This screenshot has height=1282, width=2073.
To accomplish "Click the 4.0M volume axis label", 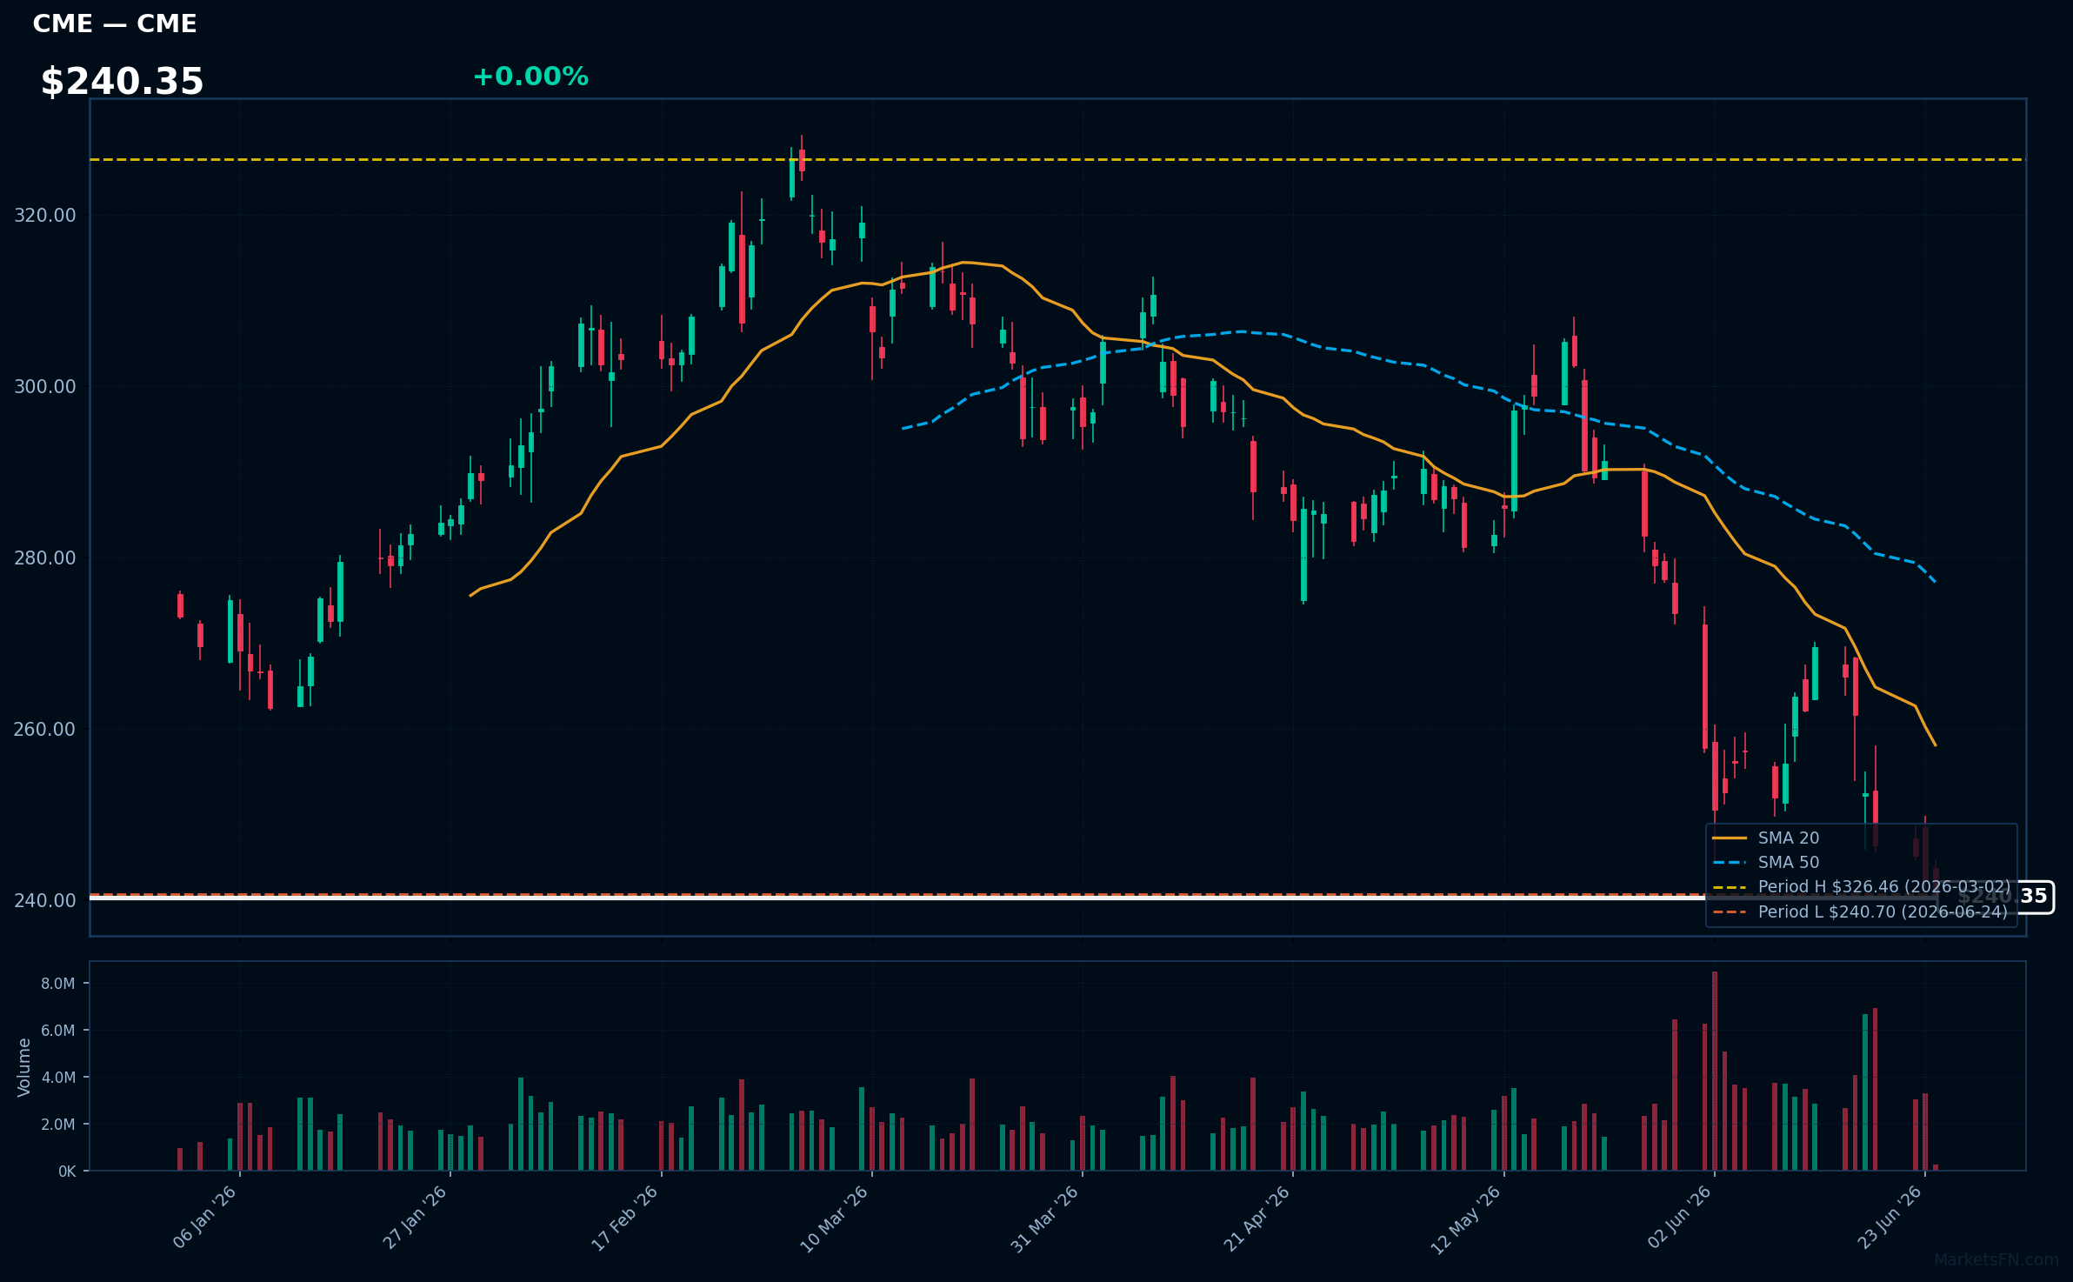I will point(58,1078).
